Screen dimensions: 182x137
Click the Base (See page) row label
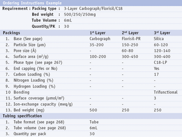[x=28, y=39]
